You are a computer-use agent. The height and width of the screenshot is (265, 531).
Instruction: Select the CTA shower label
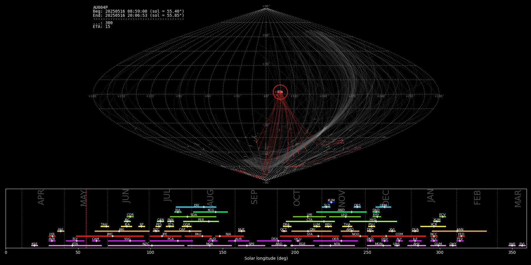tap(309, 220)
